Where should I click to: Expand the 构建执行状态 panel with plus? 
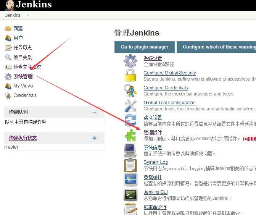(94, 138)
